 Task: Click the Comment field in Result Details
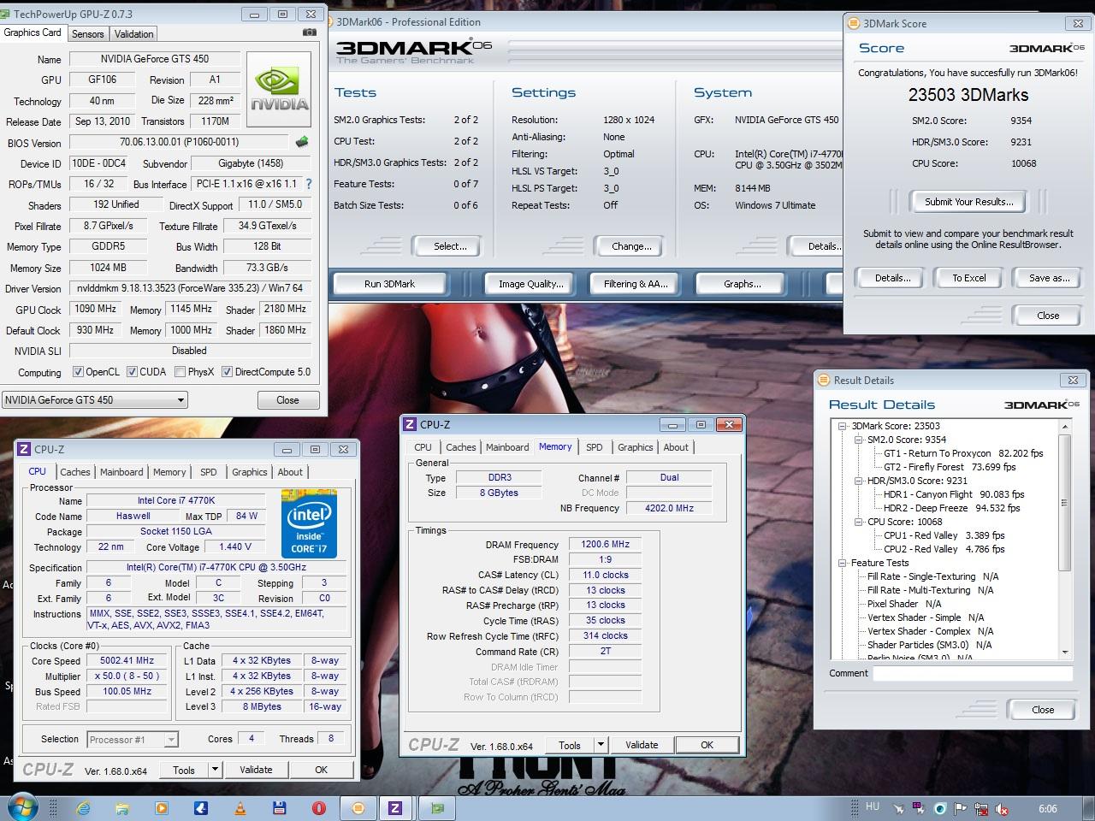(x=972, y=674)
